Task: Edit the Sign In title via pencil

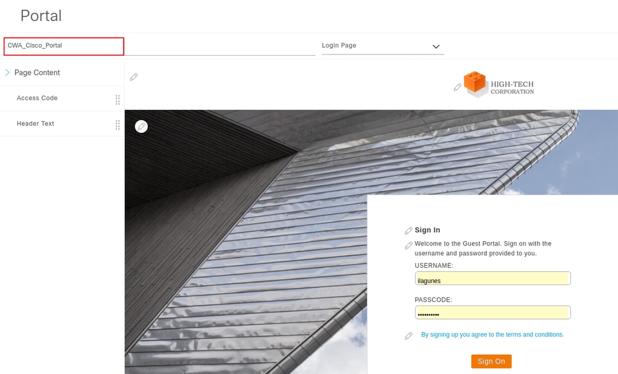Action: [408, 231]
